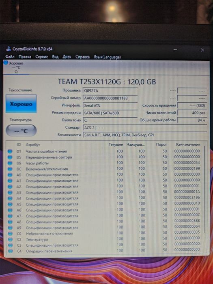213x284 pixels.
Task: Click the Атрибут column header
Action: click(x=33, y=144)
